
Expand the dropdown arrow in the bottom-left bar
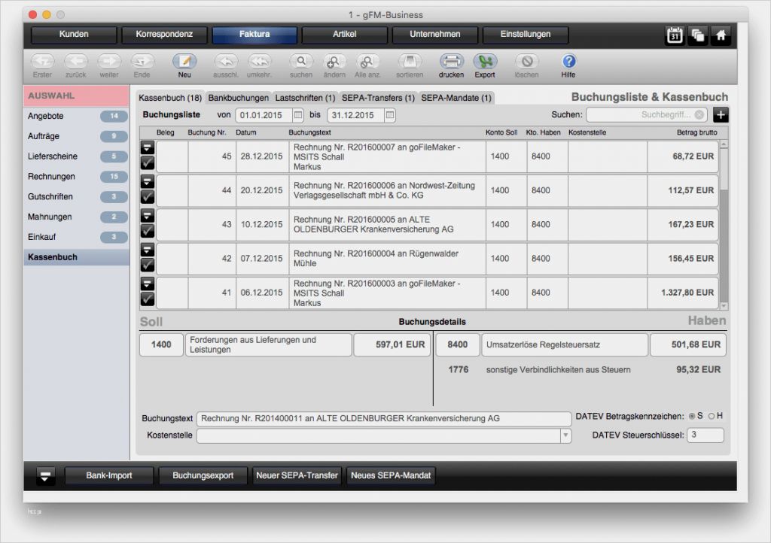tap(44, 475)
